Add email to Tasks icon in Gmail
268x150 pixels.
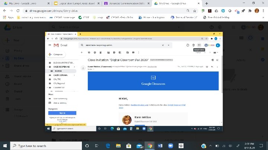click(120, 53)
